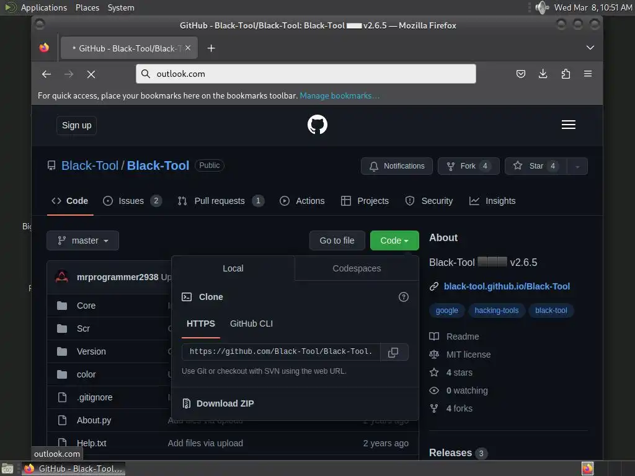Open the System menu in top panel
The height and width of the screenshot is (476, 635).
coord(121,7)
